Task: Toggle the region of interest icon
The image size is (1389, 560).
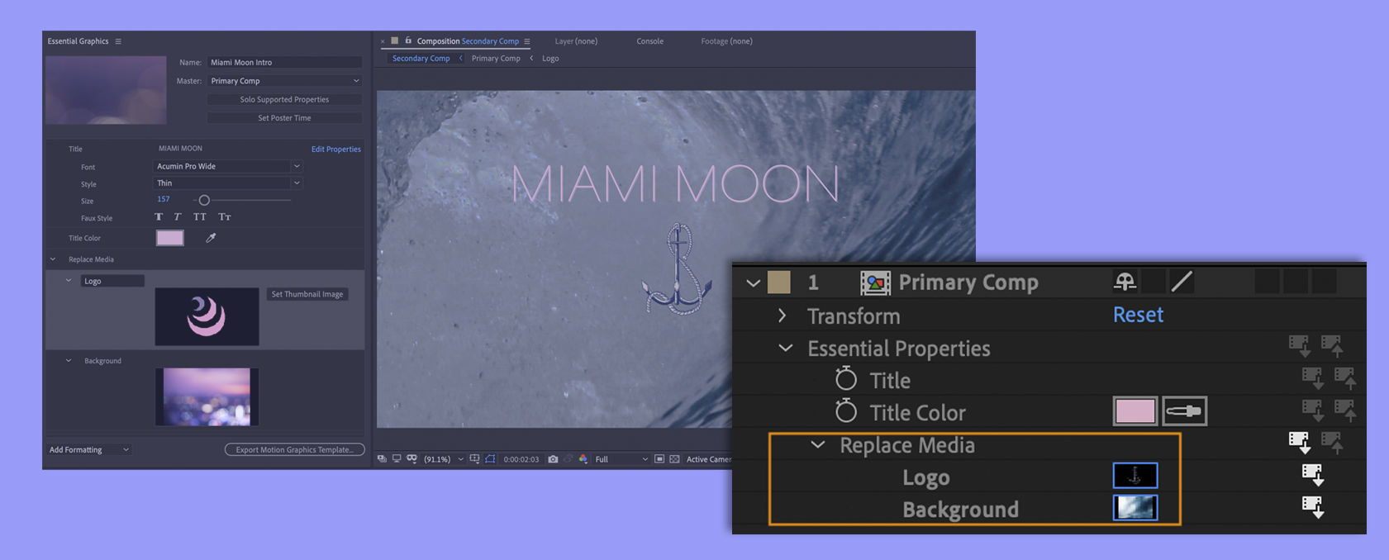Action: coord(490,459)
